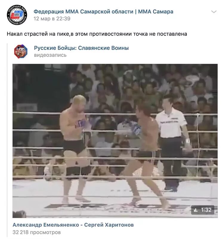Open Александр Емельяненко - Сергей Харитонов title
The image size is (224, 239).
pos(73,225)
